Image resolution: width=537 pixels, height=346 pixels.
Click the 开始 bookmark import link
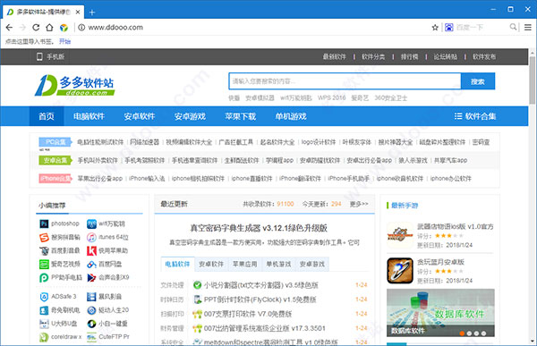[x=64, y=41]
